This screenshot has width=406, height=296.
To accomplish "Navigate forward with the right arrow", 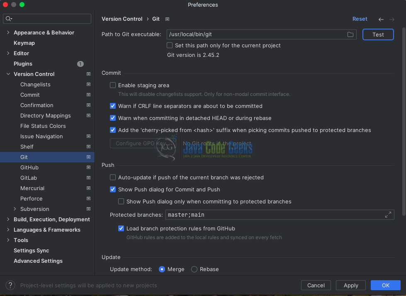I will [x=392, y=20].
